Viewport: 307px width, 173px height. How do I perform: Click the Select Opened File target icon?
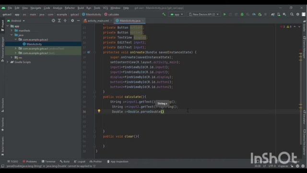(x=53, y=21)
